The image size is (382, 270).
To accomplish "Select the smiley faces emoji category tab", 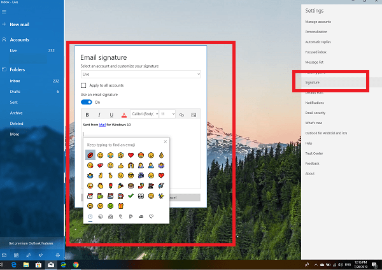I will click(x=101, y=217).
